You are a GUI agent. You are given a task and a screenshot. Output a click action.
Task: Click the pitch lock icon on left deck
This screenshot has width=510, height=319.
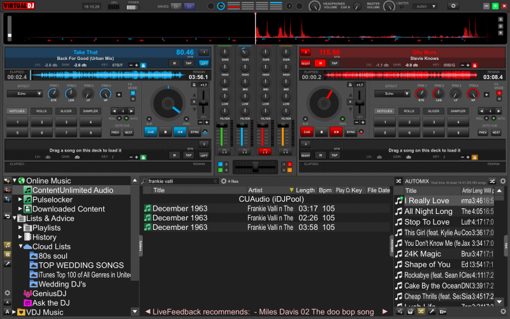click(x=194, y=85)
